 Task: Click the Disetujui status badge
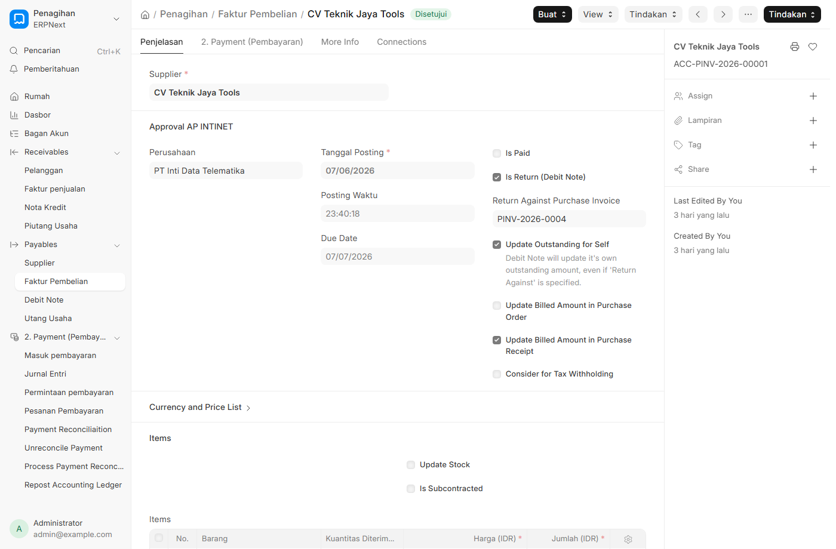[x=431, y=14]
